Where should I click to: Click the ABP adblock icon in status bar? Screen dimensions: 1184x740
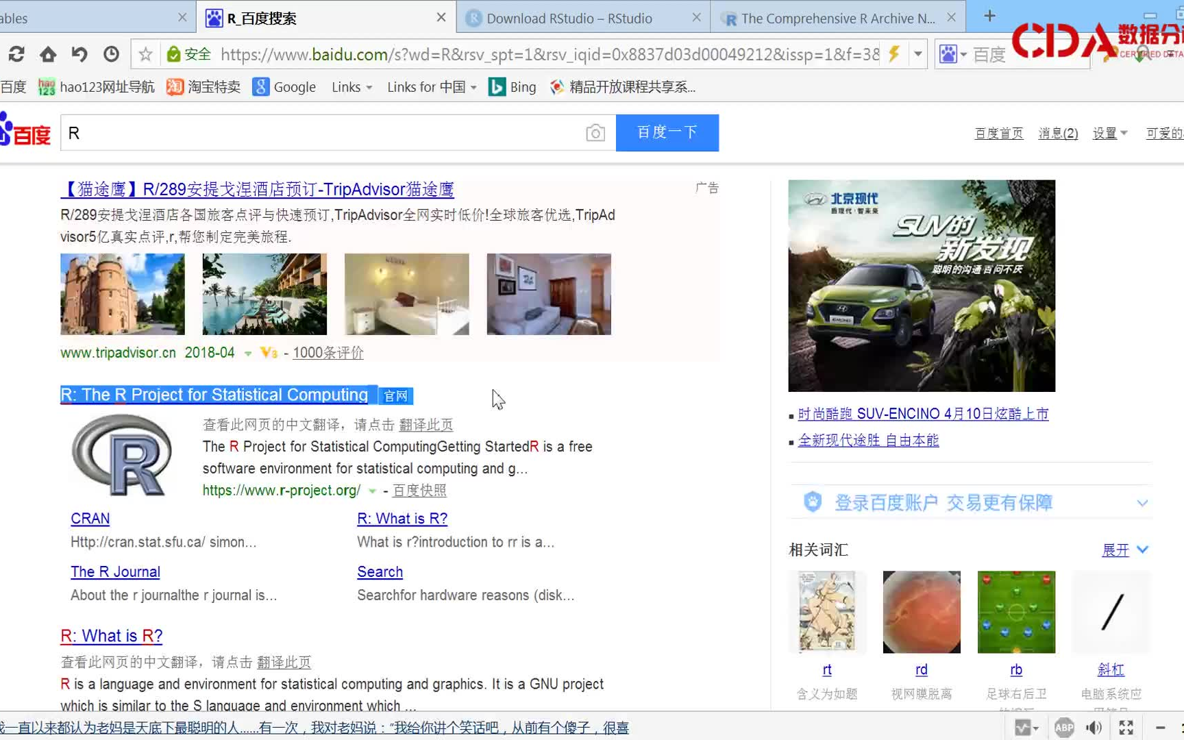click(1064, 727)
